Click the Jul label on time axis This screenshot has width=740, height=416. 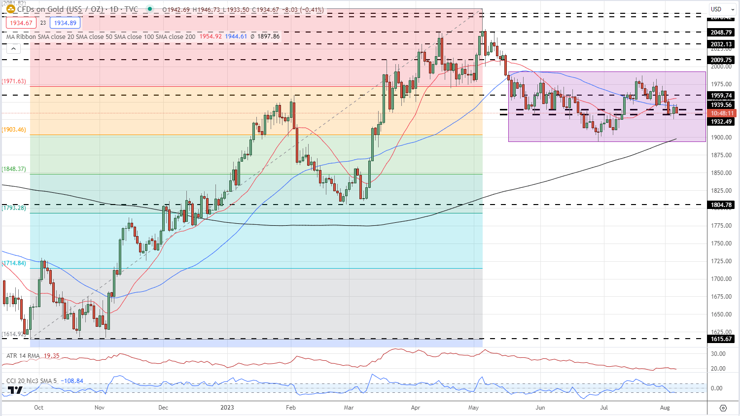(604, 408)
